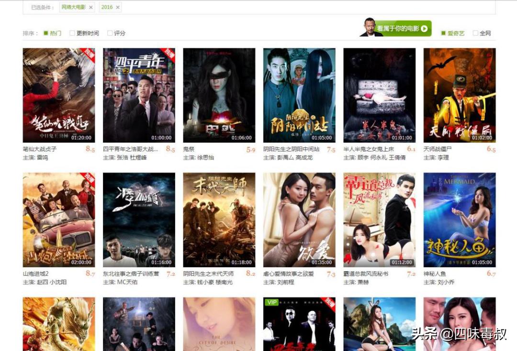Click title link 鬼祭

(189, 149)
